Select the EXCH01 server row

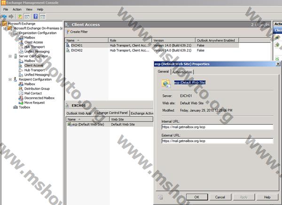152,45
